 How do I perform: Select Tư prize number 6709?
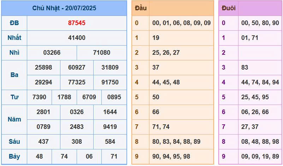89,97
